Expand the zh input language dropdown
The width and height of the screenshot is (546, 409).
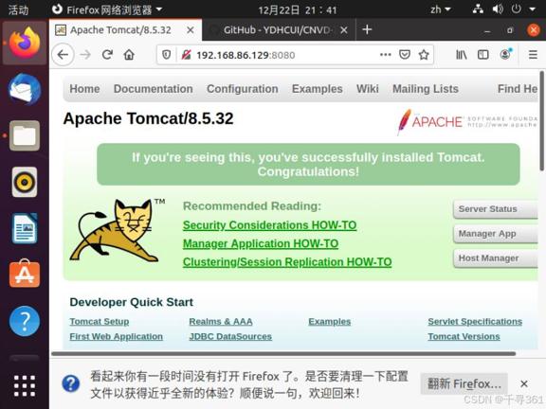tap(441, 9)
